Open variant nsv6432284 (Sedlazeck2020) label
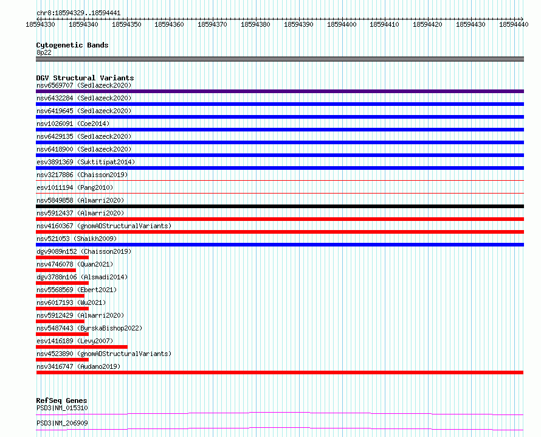This screenshot has width=541, height=437. point(84,98)
